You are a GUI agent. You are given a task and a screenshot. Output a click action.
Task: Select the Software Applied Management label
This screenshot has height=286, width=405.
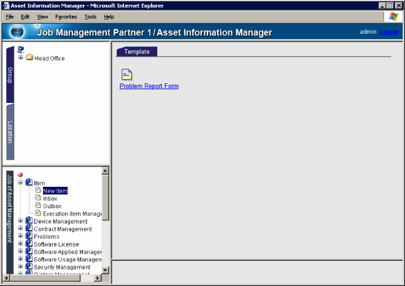tap(67, 252)
